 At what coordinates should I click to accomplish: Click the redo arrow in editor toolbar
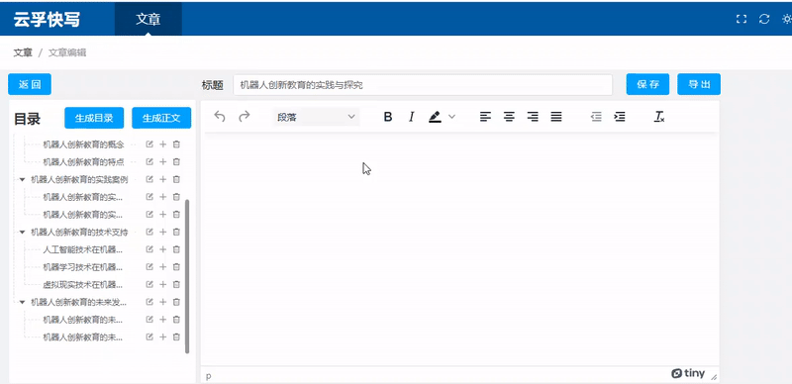tap(245, 117)
